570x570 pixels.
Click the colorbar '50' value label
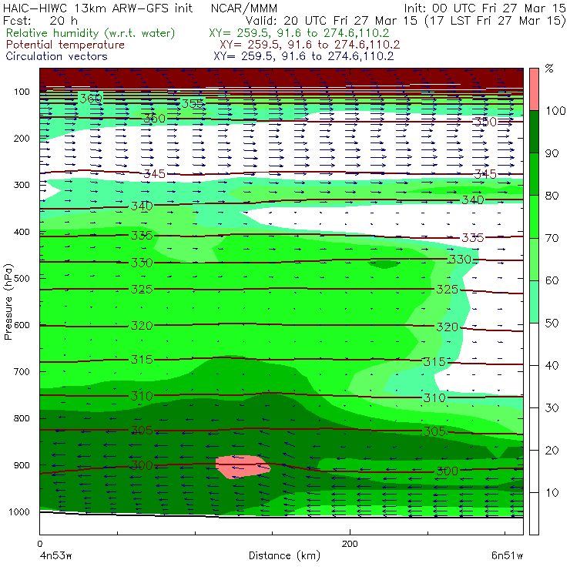[552, 324]
